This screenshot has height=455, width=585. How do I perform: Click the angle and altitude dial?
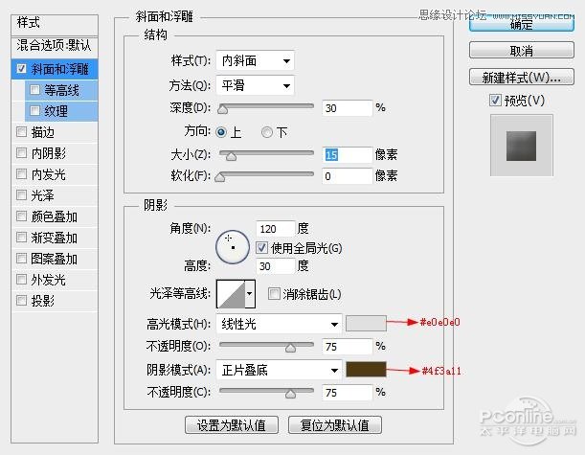point(233,247)
